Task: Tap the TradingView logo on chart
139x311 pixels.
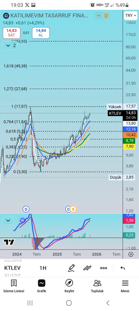Action: point(9,242)
